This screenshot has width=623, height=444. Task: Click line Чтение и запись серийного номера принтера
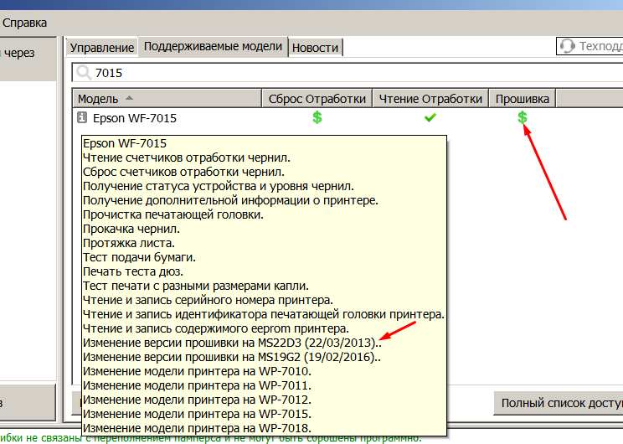click(208, 300)
